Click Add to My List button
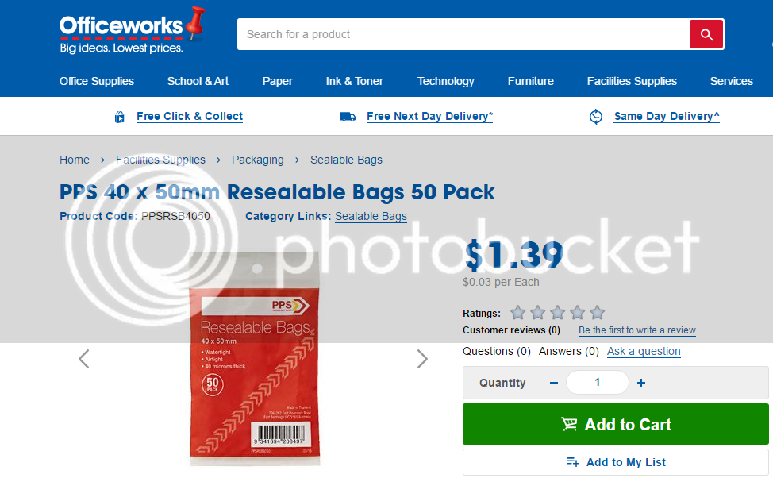Image resolution: width=773 pixels, height=478 pixels. coord(615,462)
